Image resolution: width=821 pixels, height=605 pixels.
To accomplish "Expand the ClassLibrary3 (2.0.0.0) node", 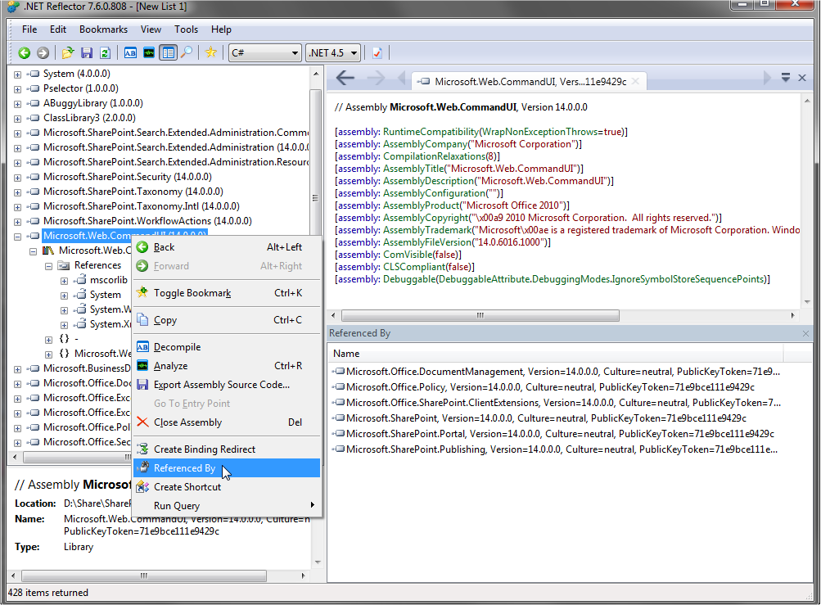I will tap(17, 119).
